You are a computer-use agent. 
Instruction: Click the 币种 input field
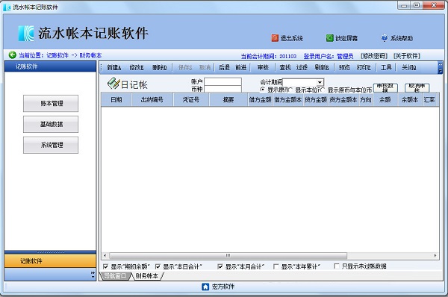click(223, 89)
